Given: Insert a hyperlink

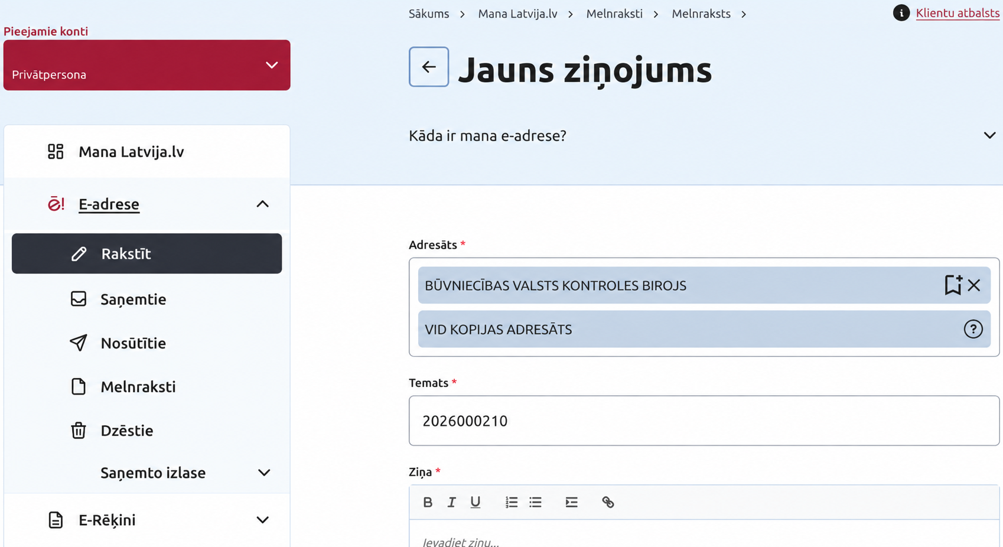Looking at the screenshot, I should click(x=608, y=502).
